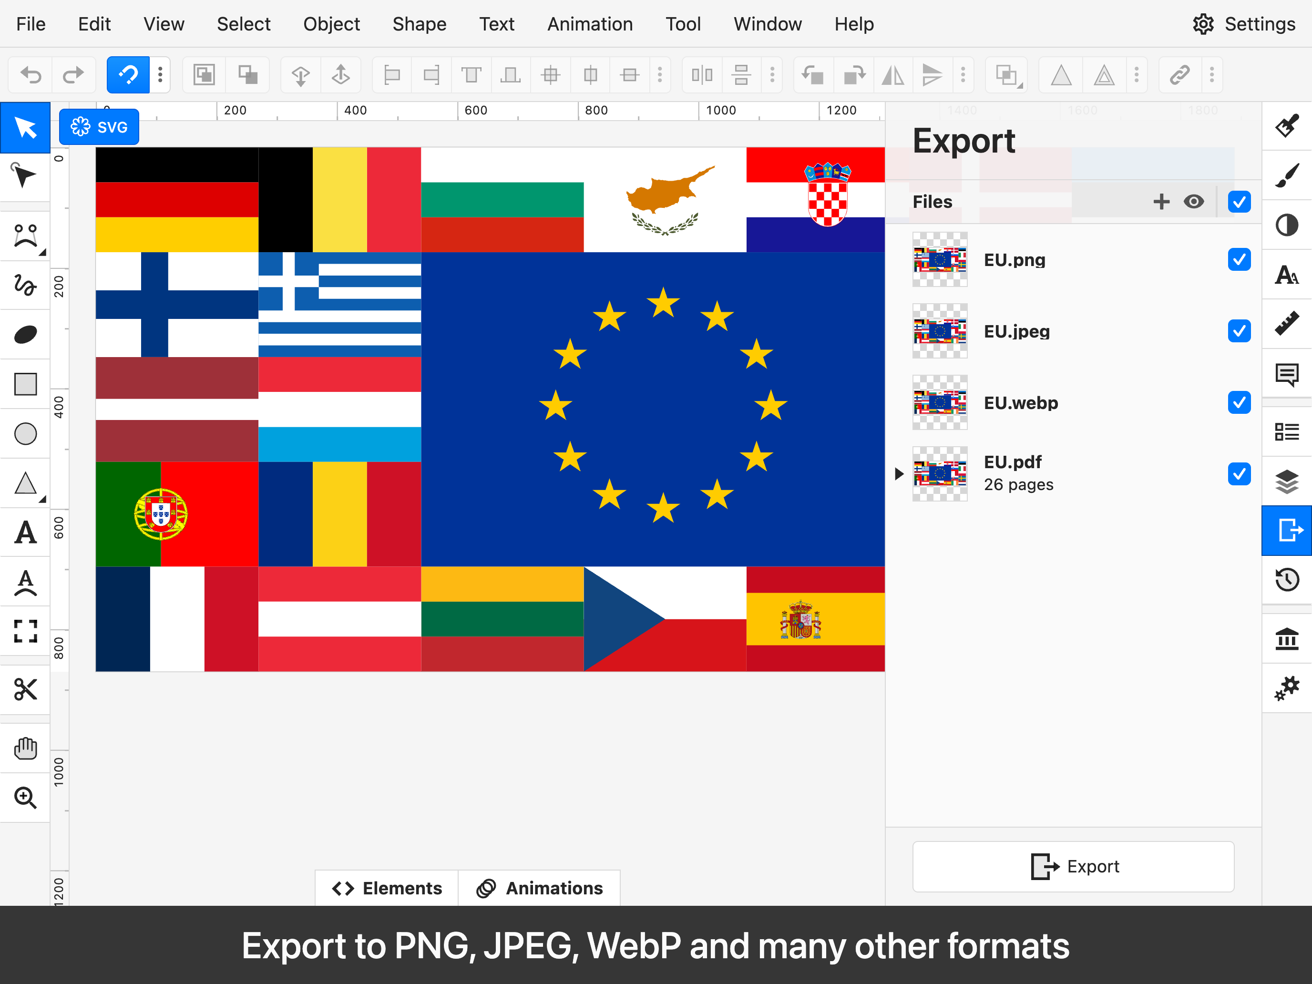Image resolution: width=1312 pixels, height=984 pixels.
Task: Open the layers panel icon
Action: coord(1287,481)
